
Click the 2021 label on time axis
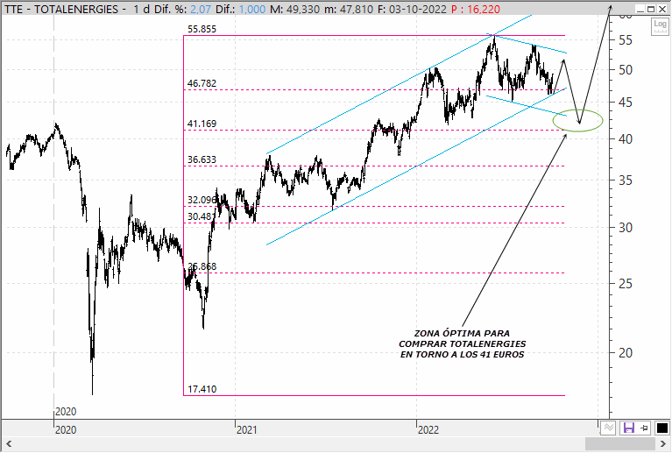tap(246, 429)
